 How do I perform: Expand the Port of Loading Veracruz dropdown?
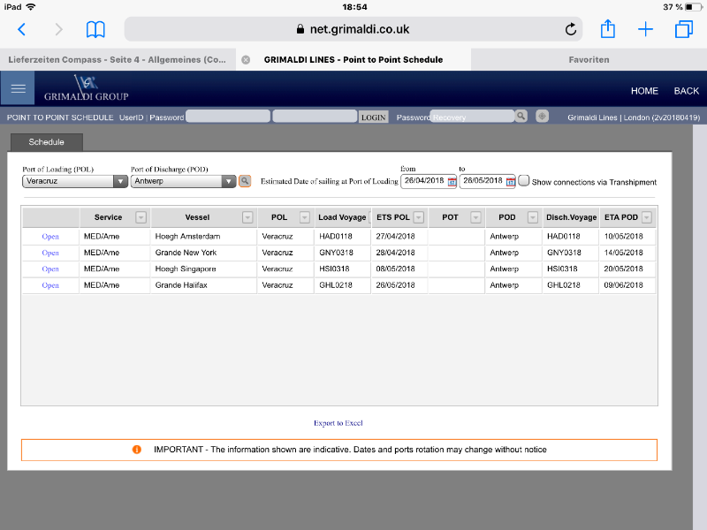point(120,181)
